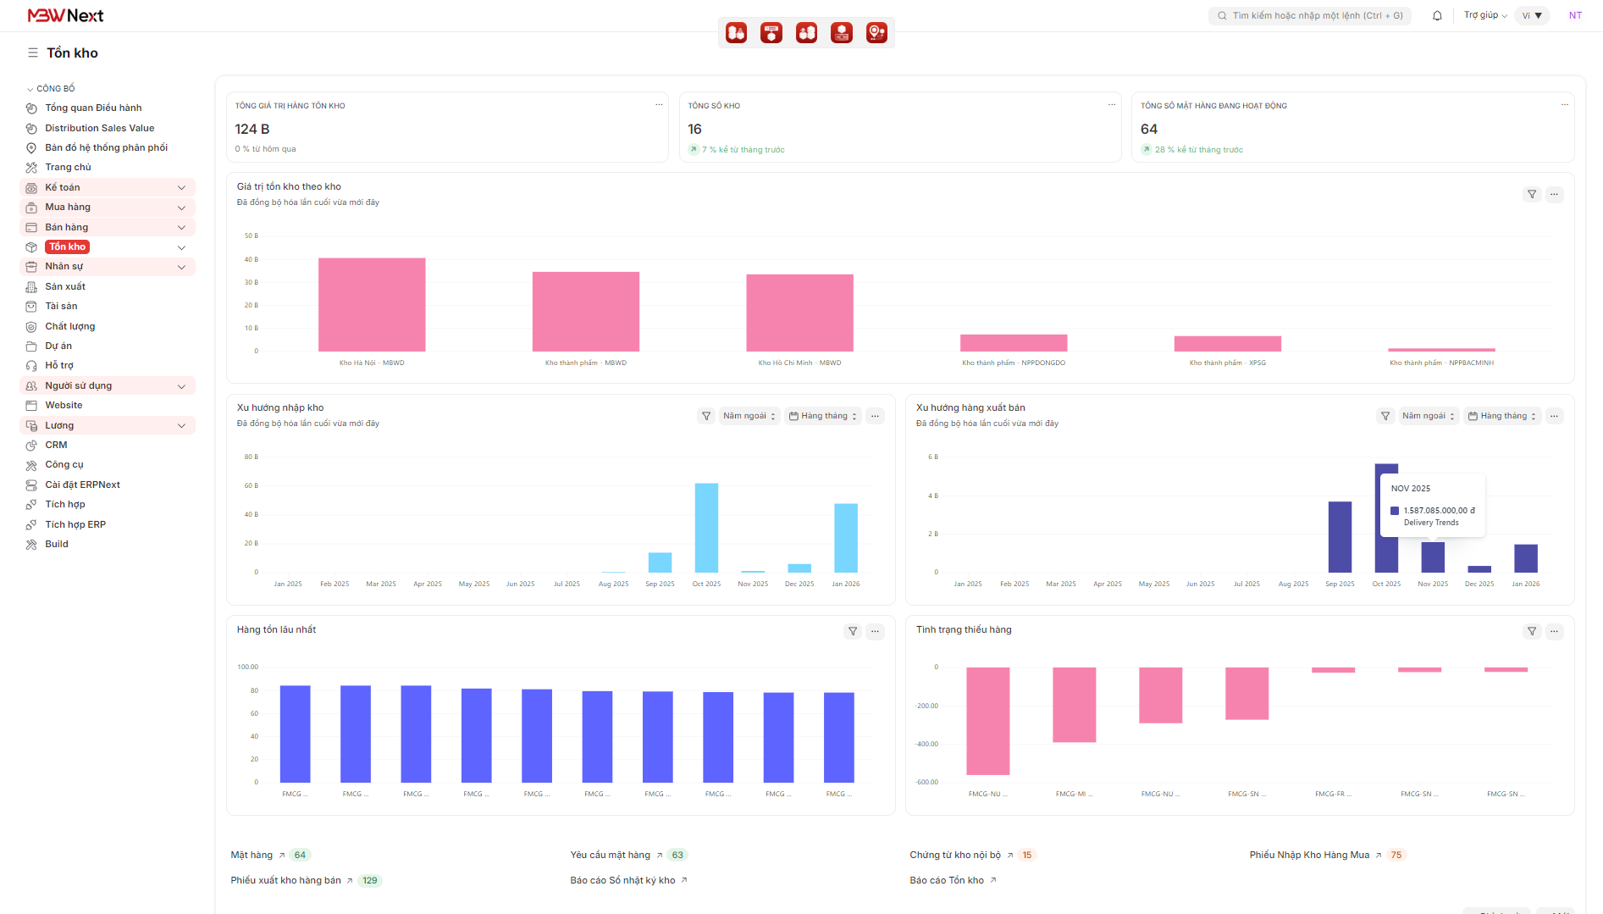This screenshot has height=914, width=1603.
Task: Toggle the sidebar hamburger menu icon
Action: [33, 53]
